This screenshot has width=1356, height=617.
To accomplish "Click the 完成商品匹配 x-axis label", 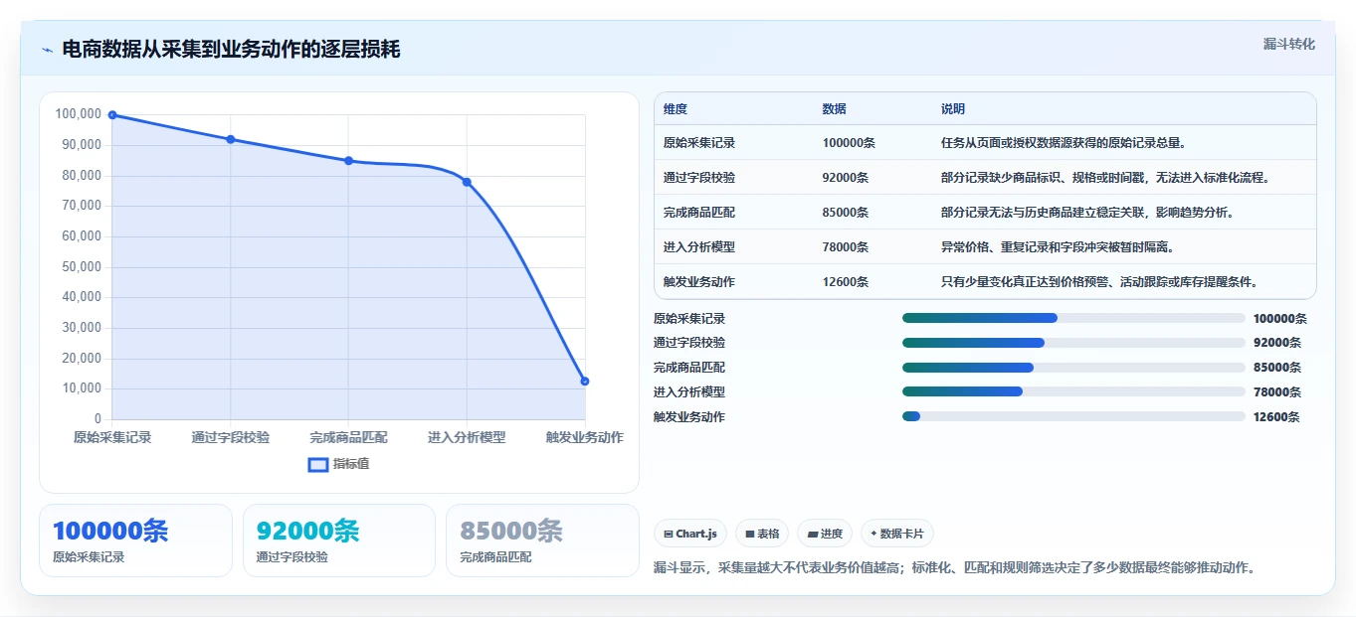I will (x=348, y=437).
